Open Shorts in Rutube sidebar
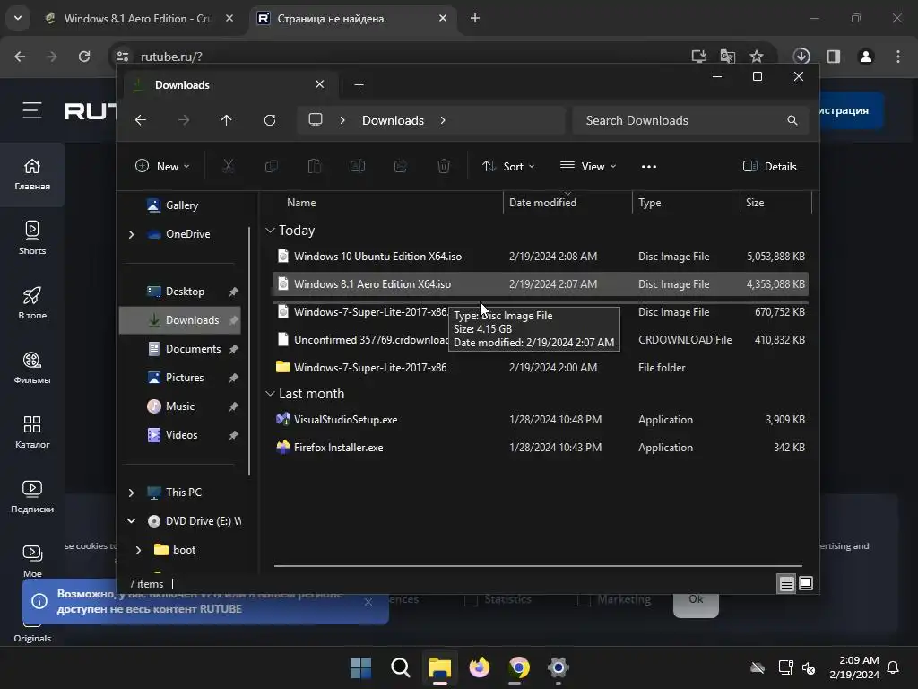 (x=32, y=238)
